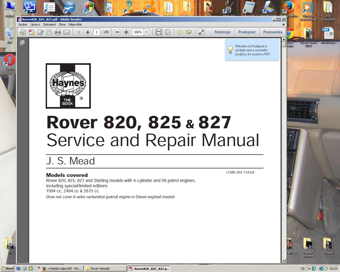
Task: Add a sticky note comment
Action: point(180,32)
